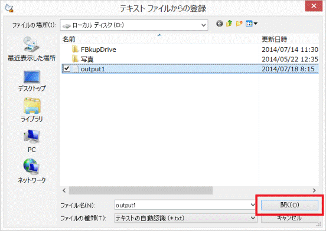326x231 pixels.
Task: Open Network (ネットワーク) shortcut
Action: pos(32,171)
